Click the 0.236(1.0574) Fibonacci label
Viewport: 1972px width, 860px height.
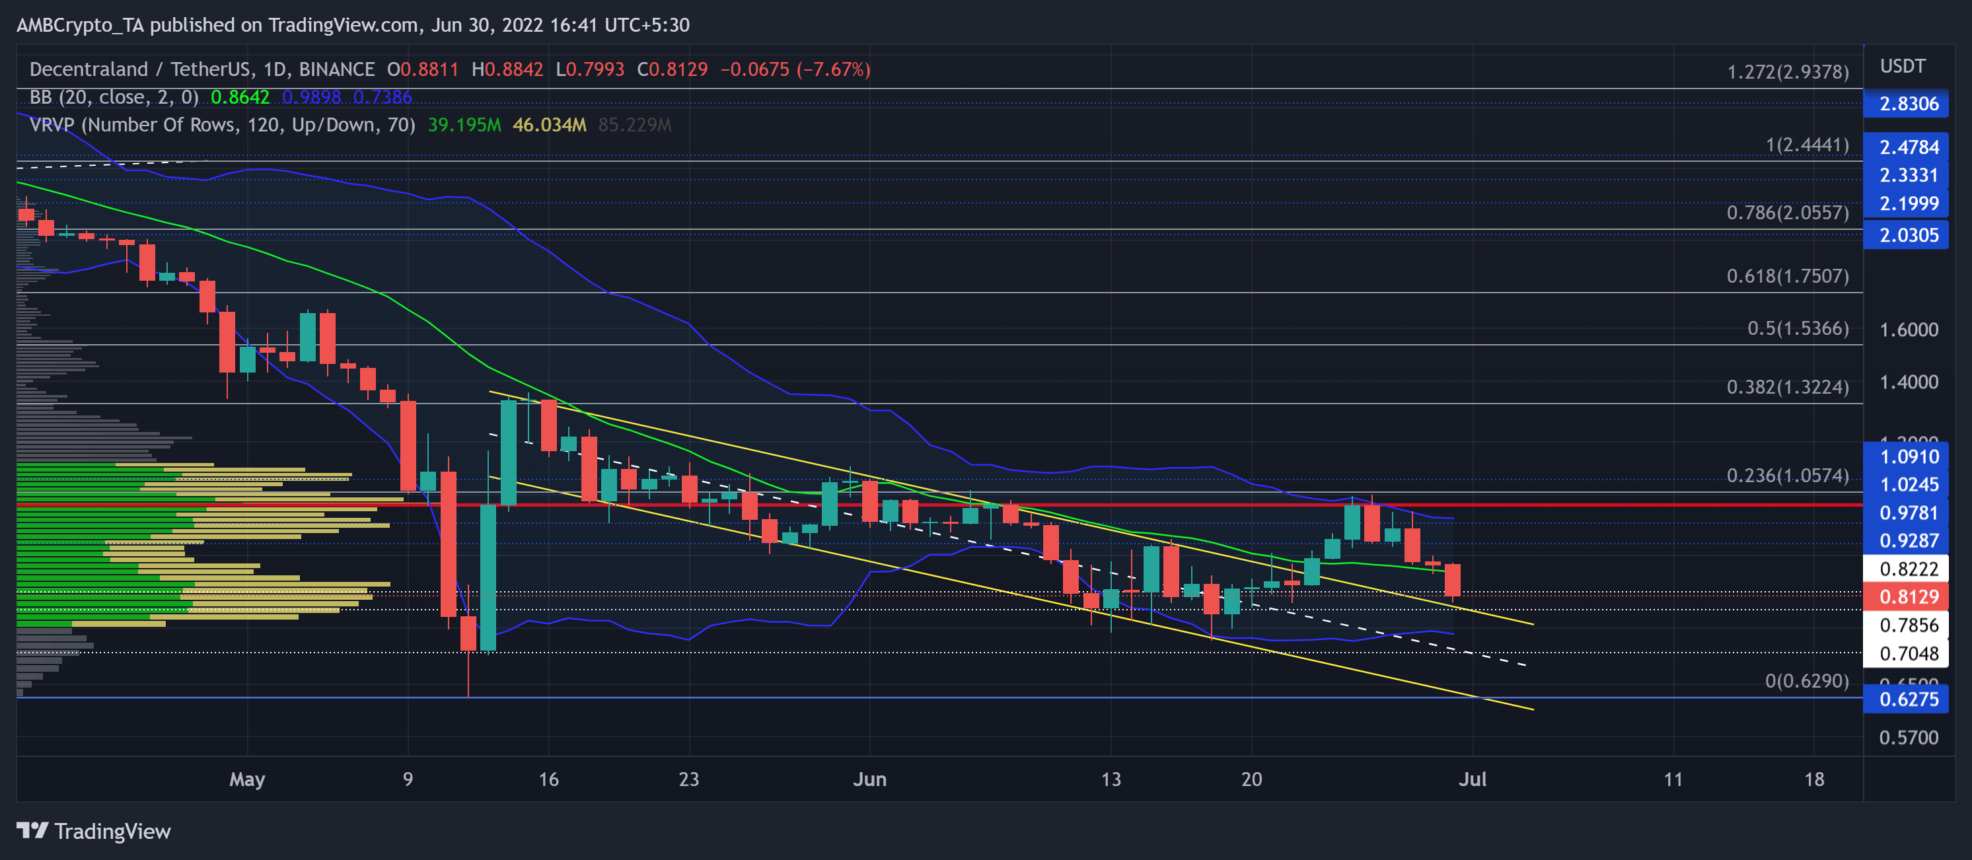click(1787, 476)
